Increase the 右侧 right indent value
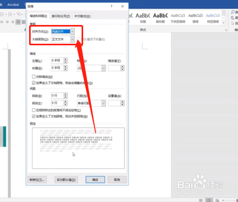Screen dimensions: 238x202 pos(65,67)
